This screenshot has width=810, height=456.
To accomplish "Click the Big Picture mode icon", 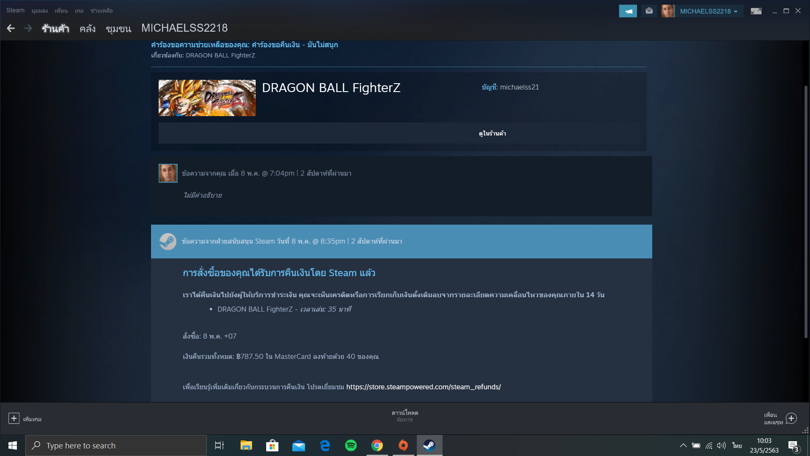I will [756, 11].
